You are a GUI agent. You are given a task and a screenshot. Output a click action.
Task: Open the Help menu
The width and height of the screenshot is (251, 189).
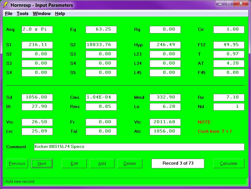click(x=60, y=14)
